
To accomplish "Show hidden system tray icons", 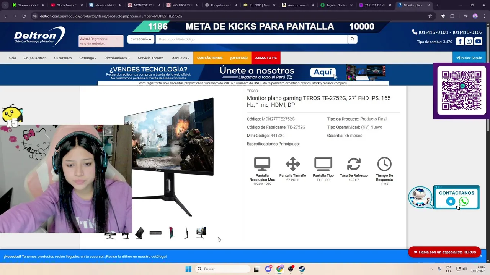I will click(431, 269).
